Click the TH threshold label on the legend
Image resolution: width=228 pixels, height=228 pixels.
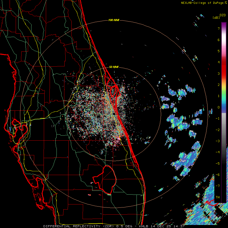(218, 197)
